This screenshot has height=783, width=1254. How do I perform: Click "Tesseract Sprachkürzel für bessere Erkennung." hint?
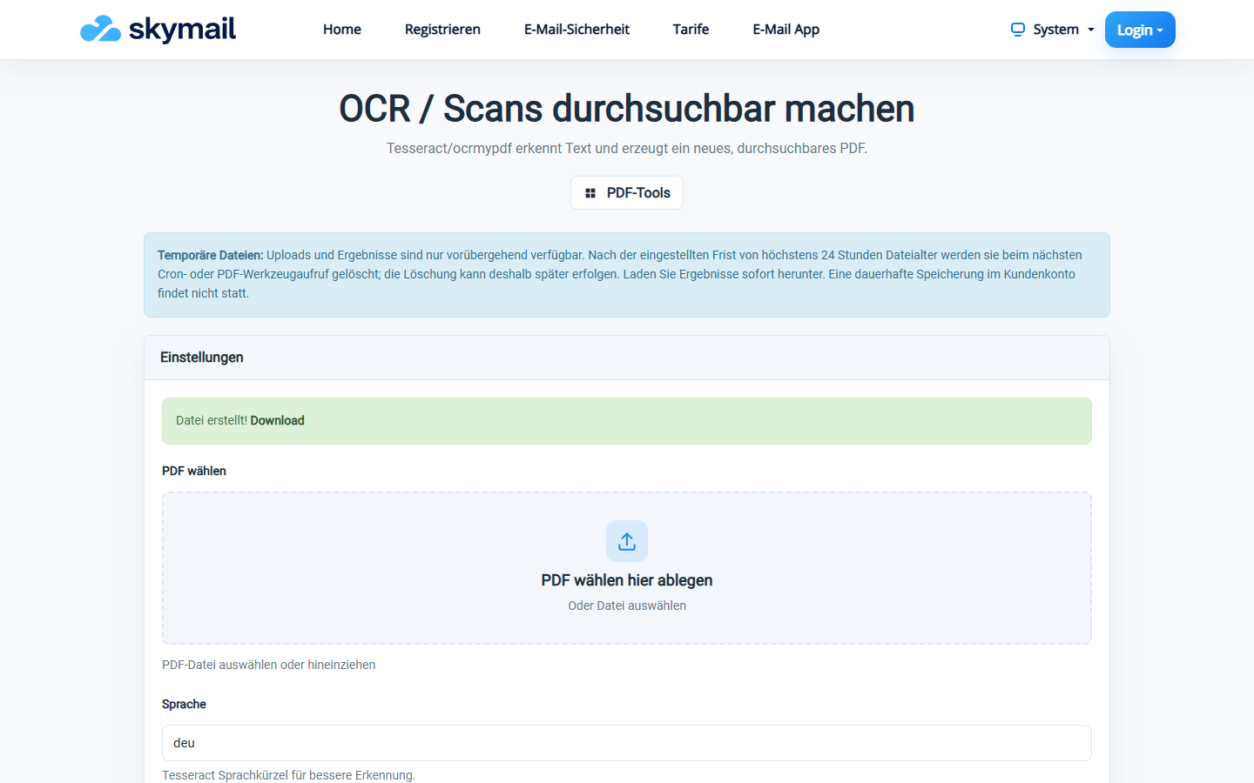(x=288, y=775)
